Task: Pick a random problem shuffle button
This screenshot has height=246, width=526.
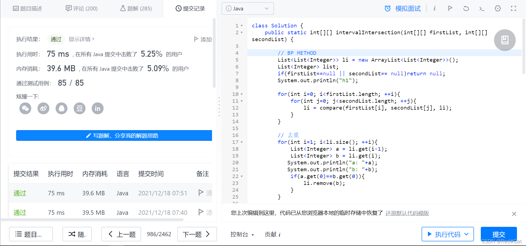Action: (x=77, y=234)
